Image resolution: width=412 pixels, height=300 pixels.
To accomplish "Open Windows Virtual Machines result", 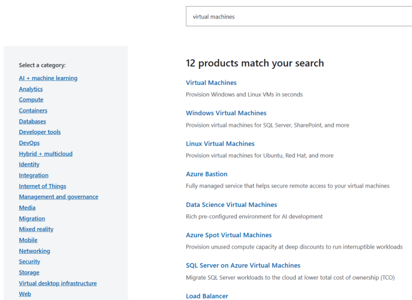I will (x=226, y=113).
